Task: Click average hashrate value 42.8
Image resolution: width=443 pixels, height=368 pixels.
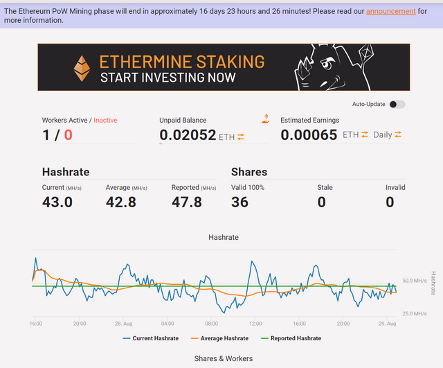Action: 121,202
